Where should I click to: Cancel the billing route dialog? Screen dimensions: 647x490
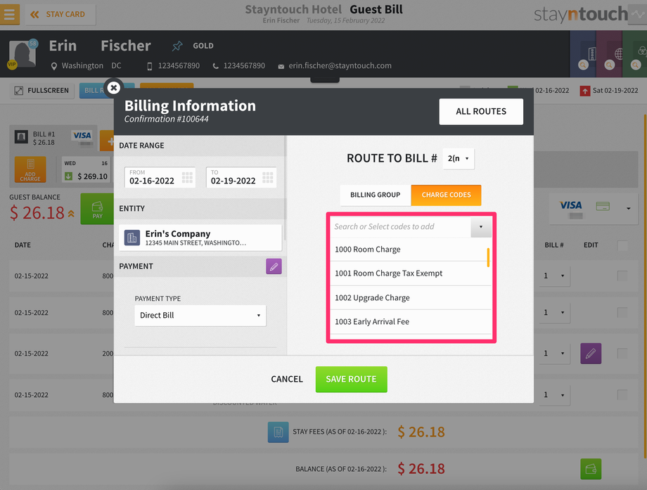[x=287, y=379]
